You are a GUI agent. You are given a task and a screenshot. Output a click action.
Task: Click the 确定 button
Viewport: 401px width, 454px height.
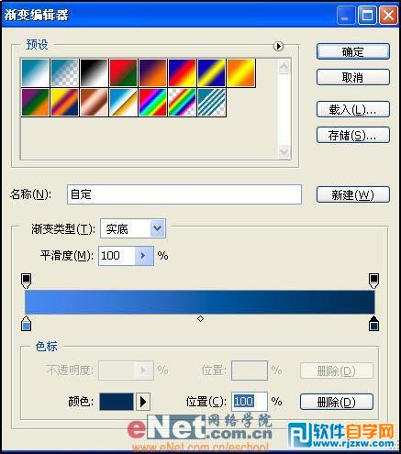tap(353, 51)
